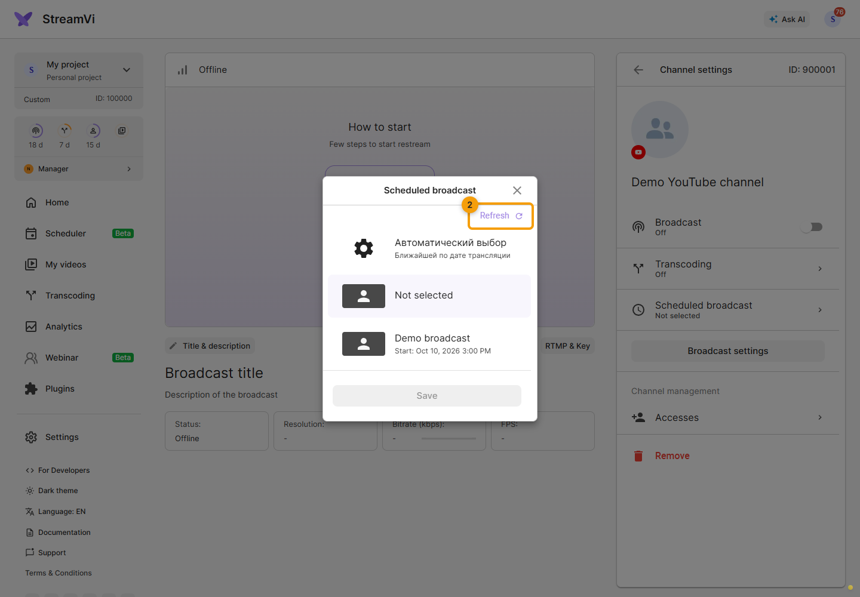The image size is (860, 597).
Task: Open the Webinar section
Action: point(79,358)
